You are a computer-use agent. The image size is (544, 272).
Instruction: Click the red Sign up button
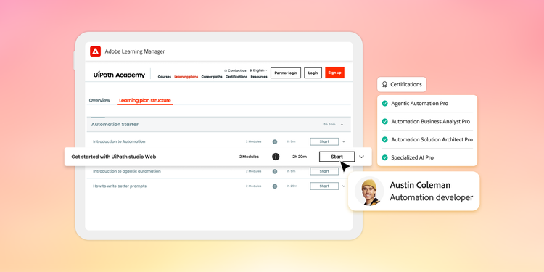(335, 73)
